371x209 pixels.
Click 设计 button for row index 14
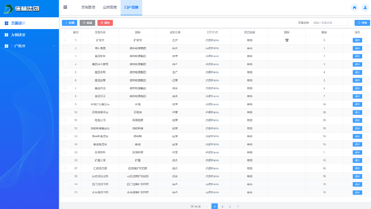coord(357,144)
